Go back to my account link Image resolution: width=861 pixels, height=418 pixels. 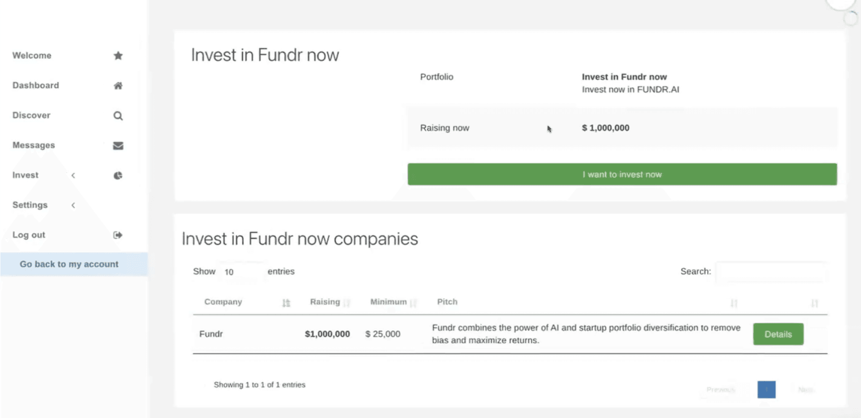pos(69,264)
